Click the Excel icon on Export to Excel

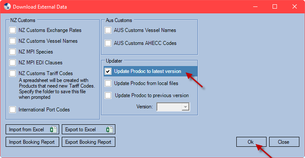(110, 130)
